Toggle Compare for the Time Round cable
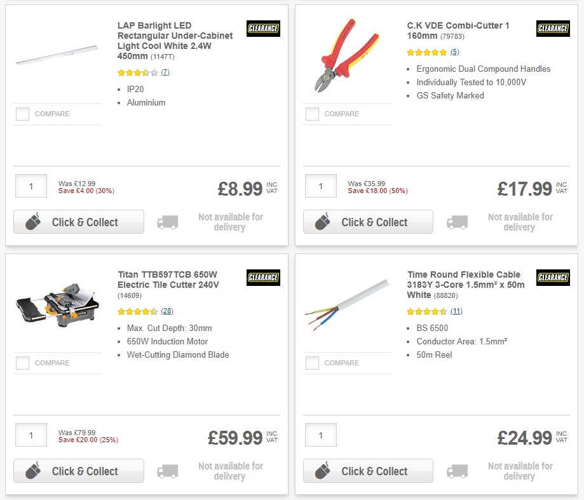The image size is (584, 500). (x=312, y=363)
